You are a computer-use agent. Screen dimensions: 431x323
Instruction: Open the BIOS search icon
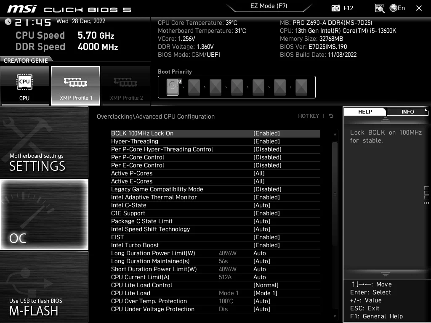[380, 8]
